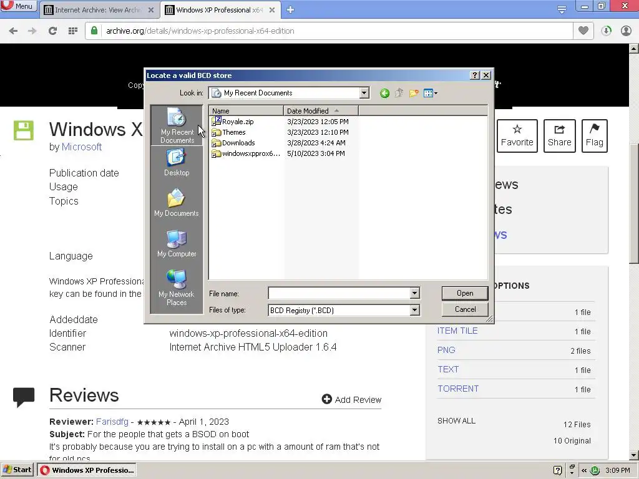This screenshot has height=479, width=639.
Task: Open the TEXT download option
Action: [448, 369]
